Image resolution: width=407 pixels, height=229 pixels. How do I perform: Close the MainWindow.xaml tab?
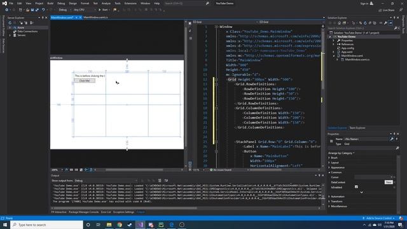click(x=81, y=17)
